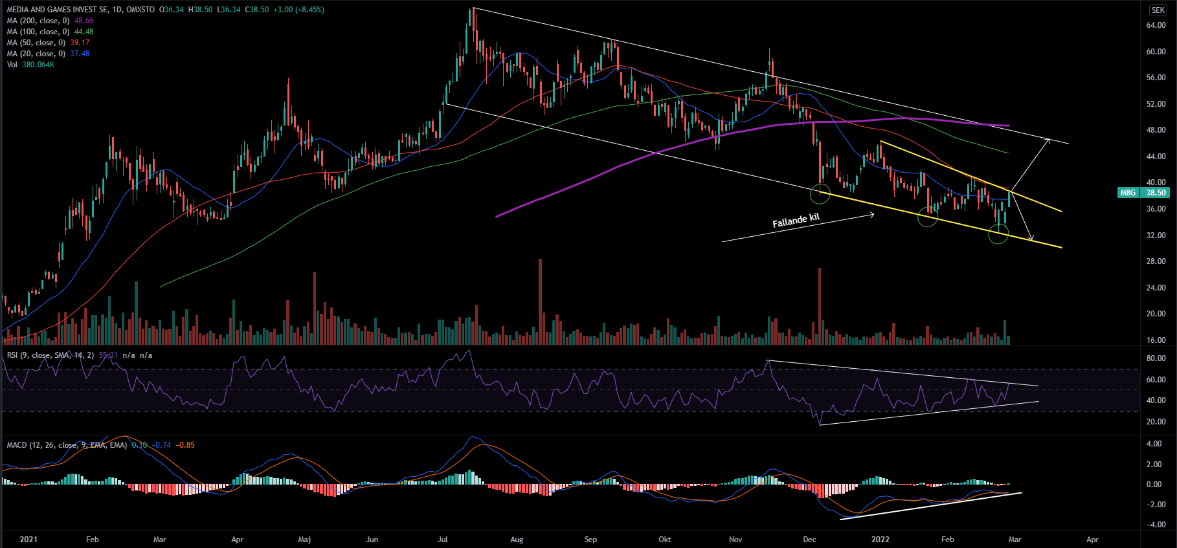Click the upward white arrow's arrowhead
Image resolution: width=1177 pixels, height=548 pixels.
click(x=1048, y=140)
